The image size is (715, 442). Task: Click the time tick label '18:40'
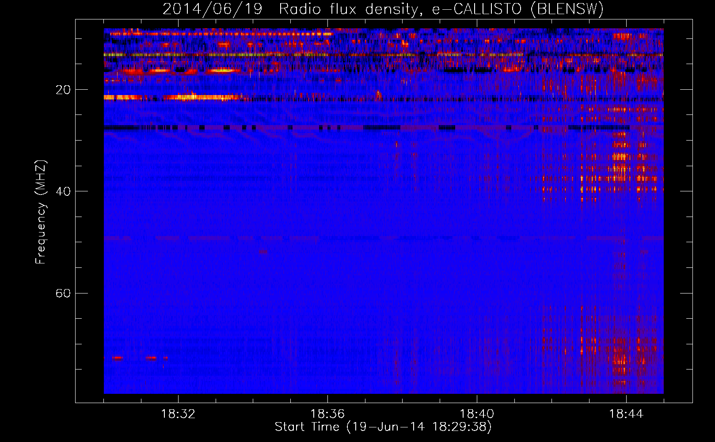point(477,414)
